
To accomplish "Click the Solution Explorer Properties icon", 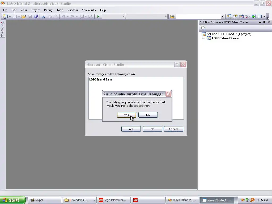I will click(x=203, y=28).
